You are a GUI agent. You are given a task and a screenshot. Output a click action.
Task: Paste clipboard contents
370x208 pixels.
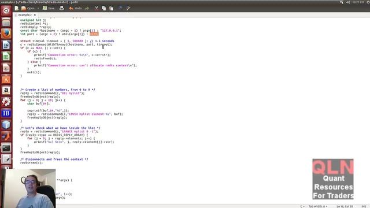(x=111, y=8)
